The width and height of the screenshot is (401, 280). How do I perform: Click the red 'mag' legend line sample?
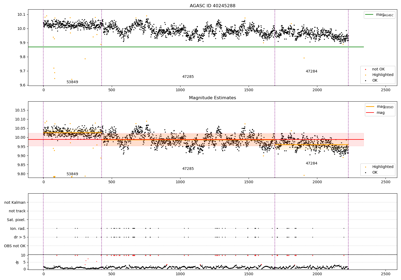(x=370, y=113)
